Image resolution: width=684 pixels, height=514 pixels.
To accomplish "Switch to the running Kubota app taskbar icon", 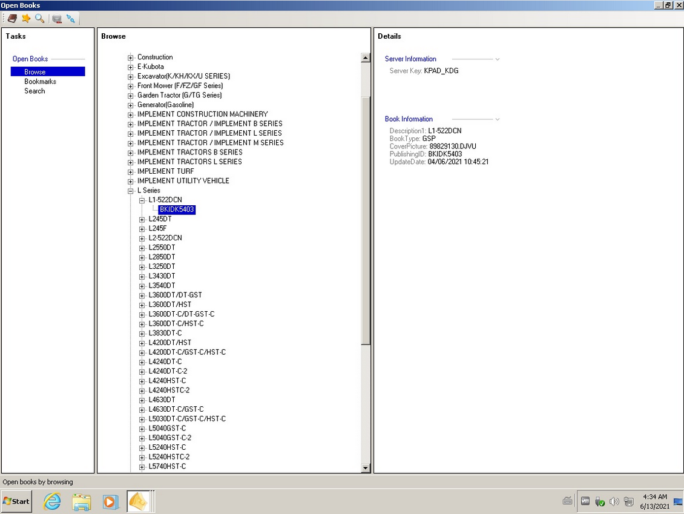I will (139, 501).
